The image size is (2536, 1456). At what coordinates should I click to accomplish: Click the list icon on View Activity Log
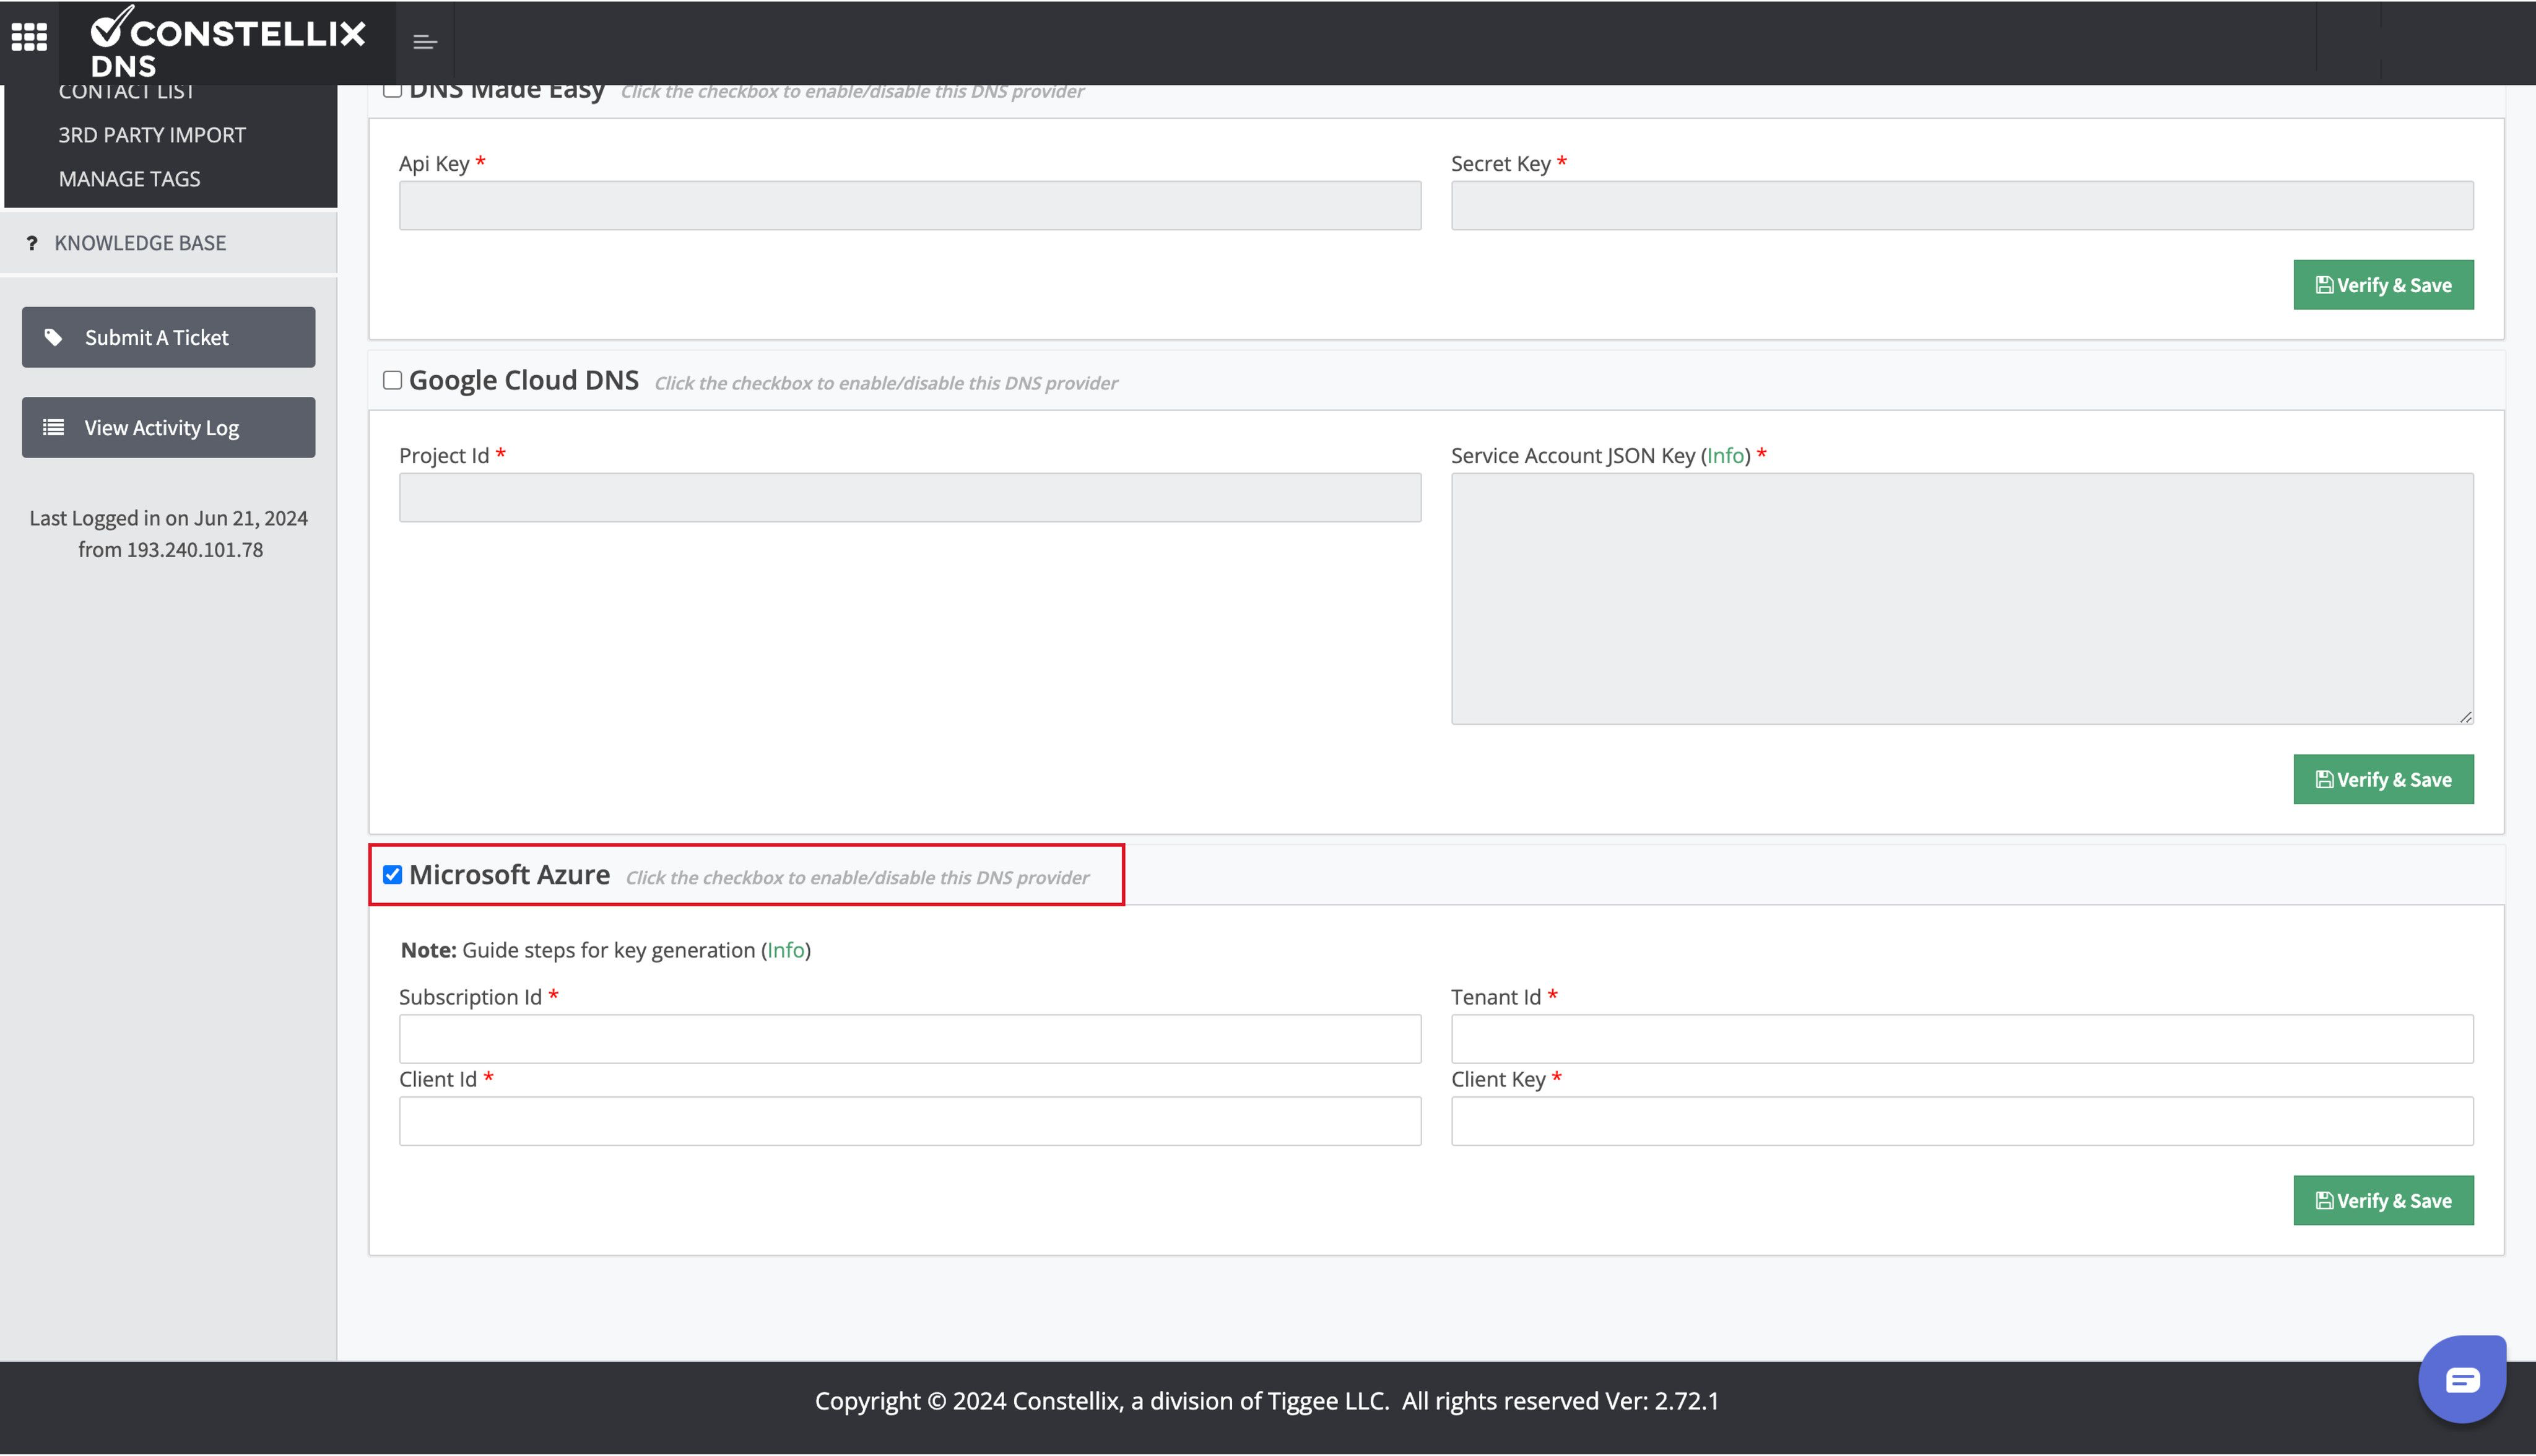(x=54, y=428)
